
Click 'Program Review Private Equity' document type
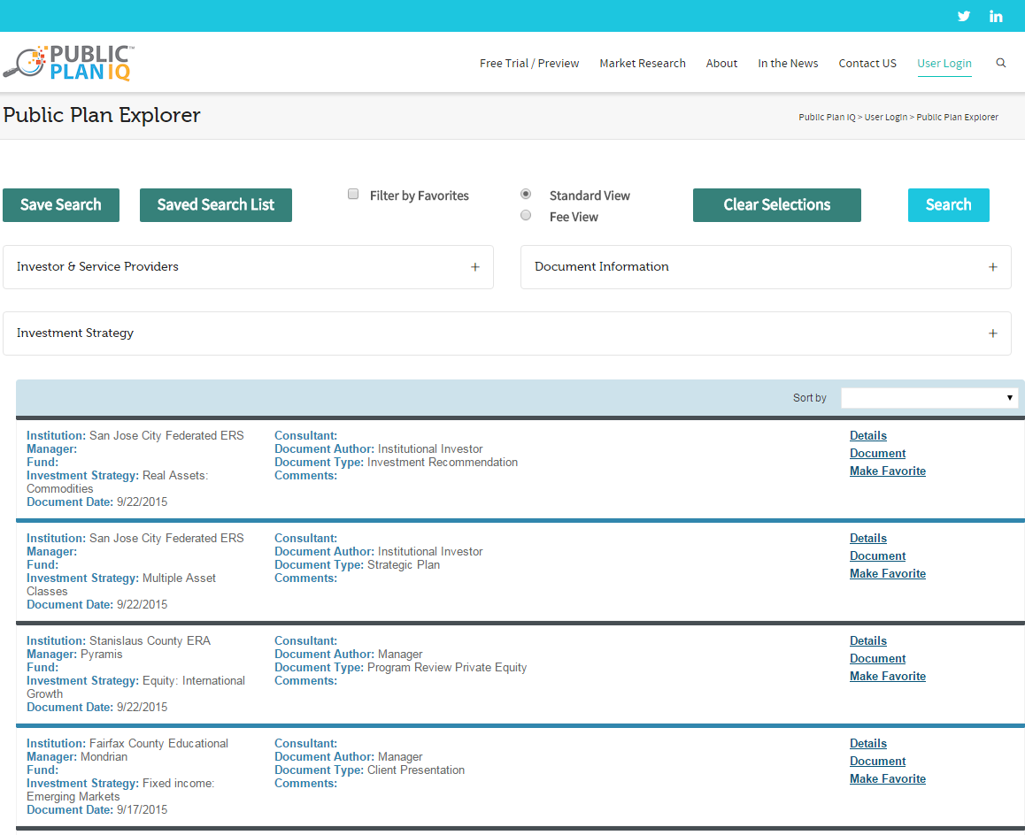click(447, 667)
